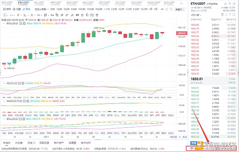Collapse the MACD(29,70,5) panel chevron
Image resolution: width=239 pixels, height=152 pixels.
[x=4, y=101]
